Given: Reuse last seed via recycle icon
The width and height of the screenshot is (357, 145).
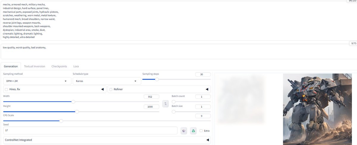Looking at the screenshot, I should (x=193, y=131).
